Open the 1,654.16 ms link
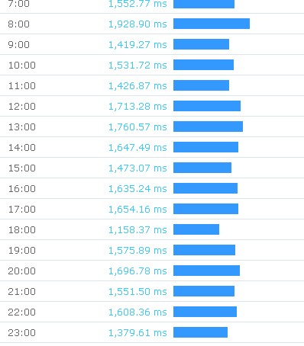 137,210
